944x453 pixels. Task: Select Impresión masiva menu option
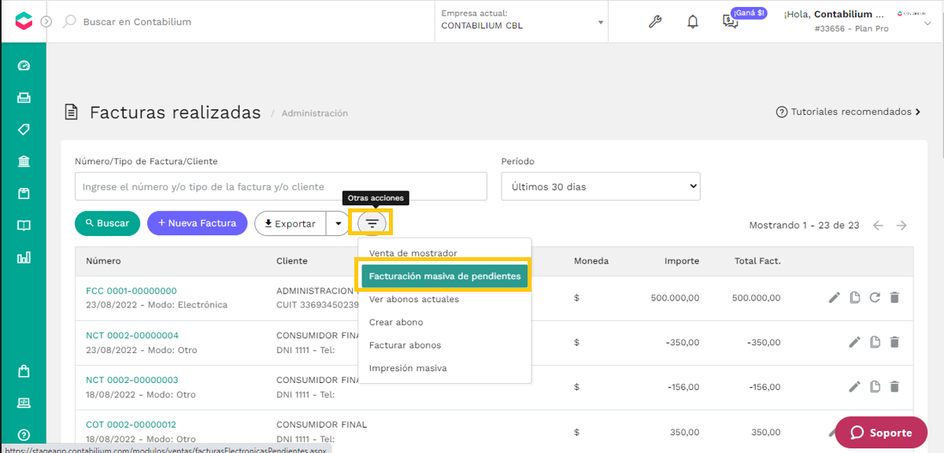445,368
